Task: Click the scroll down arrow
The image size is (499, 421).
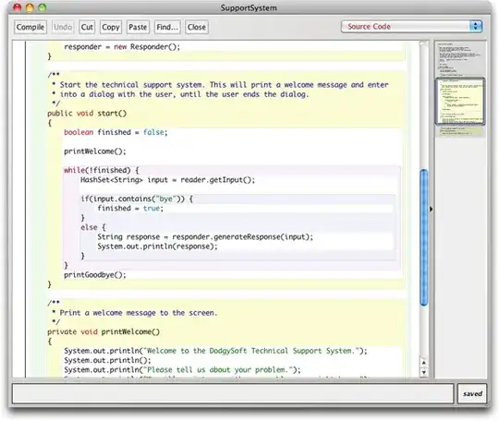Action: point(423,372)
